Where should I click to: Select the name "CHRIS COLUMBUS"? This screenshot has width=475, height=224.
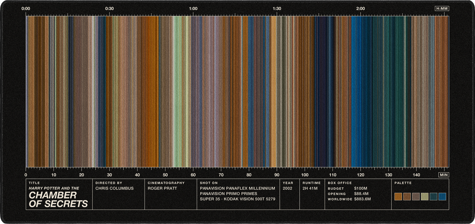[x=114, y=188]
